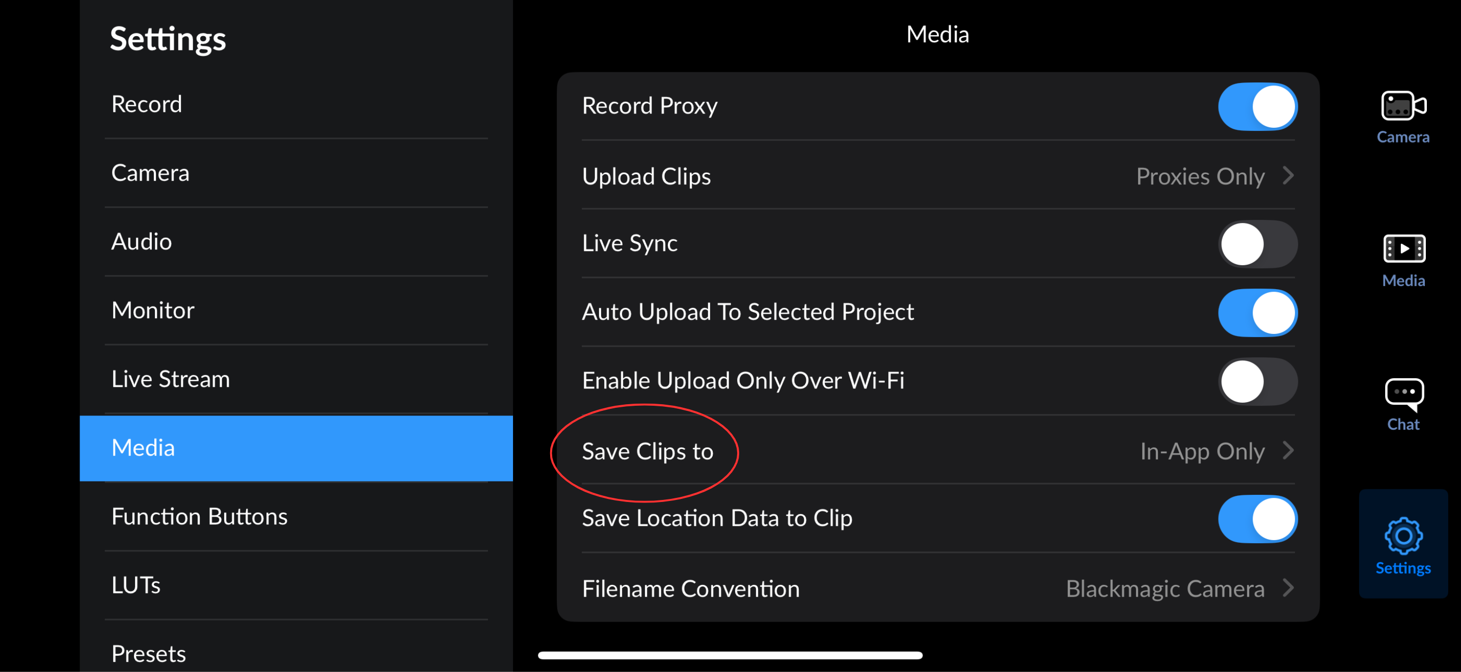1461x672 pixels.
Task: Open the Monitor settings section
Action: tap(152, 311)
